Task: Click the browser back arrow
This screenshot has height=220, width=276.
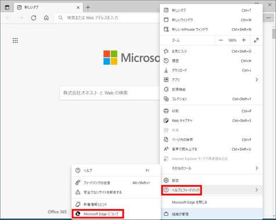Action: 8,18
